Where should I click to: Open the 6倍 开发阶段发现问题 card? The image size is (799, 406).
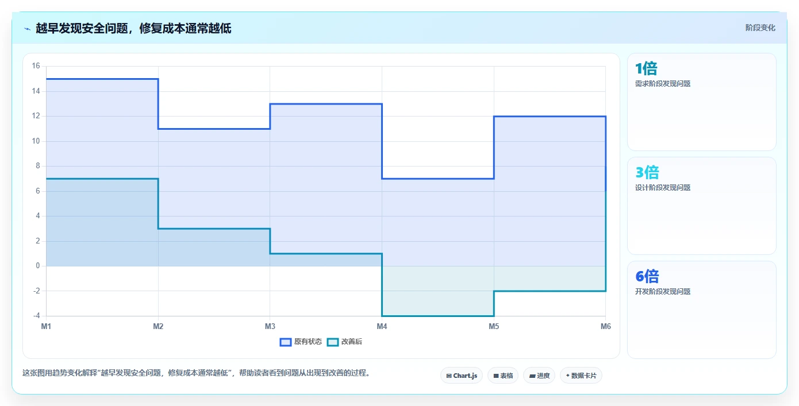[x=701, y=310]
